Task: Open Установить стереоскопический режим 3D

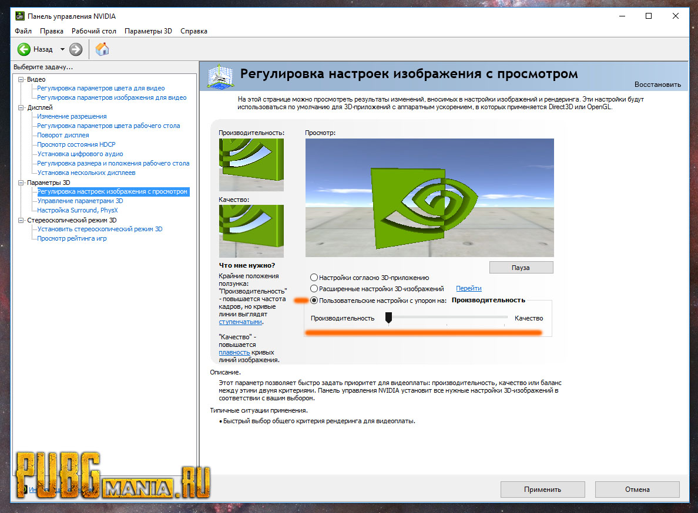Action: [x=100, y=230]
